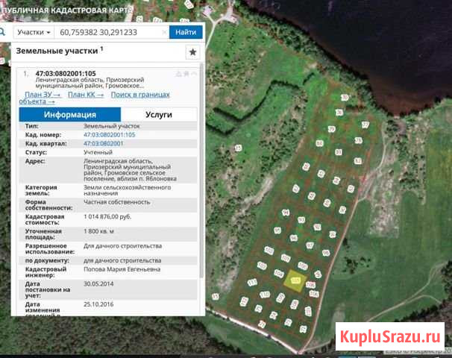
Task: Switch to the Услуги tab
Action: pyautogui.click(x=159, y=114)
